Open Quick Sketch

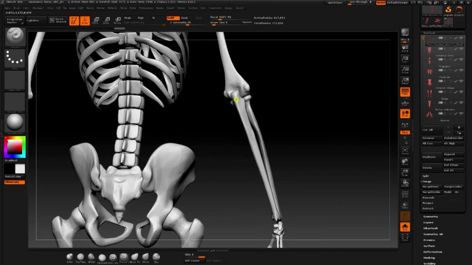tap(58, 21)
